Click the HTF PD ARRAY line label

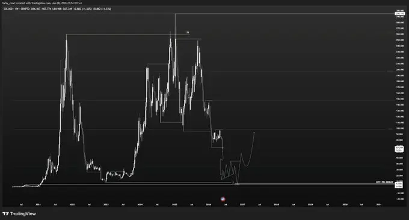coord(384,182)
